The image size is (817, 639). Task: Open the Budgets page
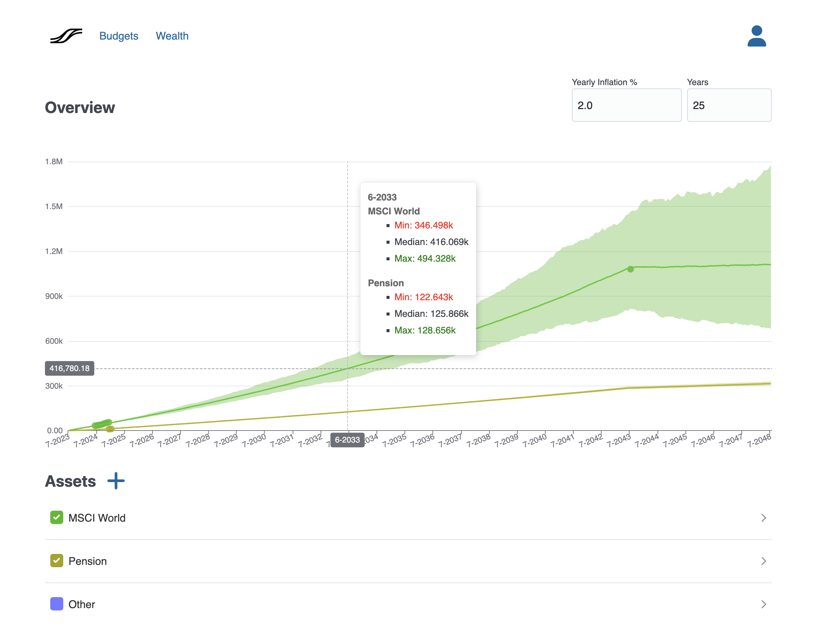click(119, 36)
